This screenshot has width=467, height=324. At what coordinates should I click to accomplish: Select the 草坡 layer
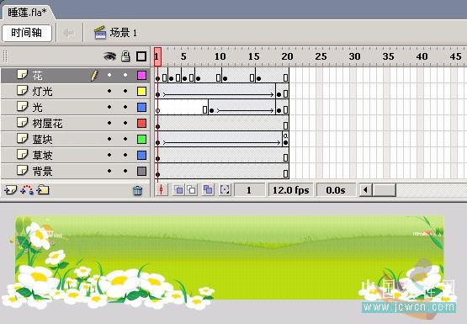[x=75, y=155]
